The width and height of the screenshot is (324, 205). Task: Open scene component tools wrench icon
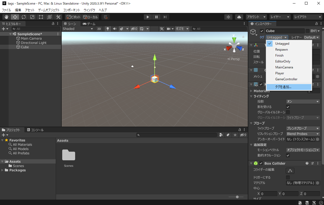coord(162,29)
